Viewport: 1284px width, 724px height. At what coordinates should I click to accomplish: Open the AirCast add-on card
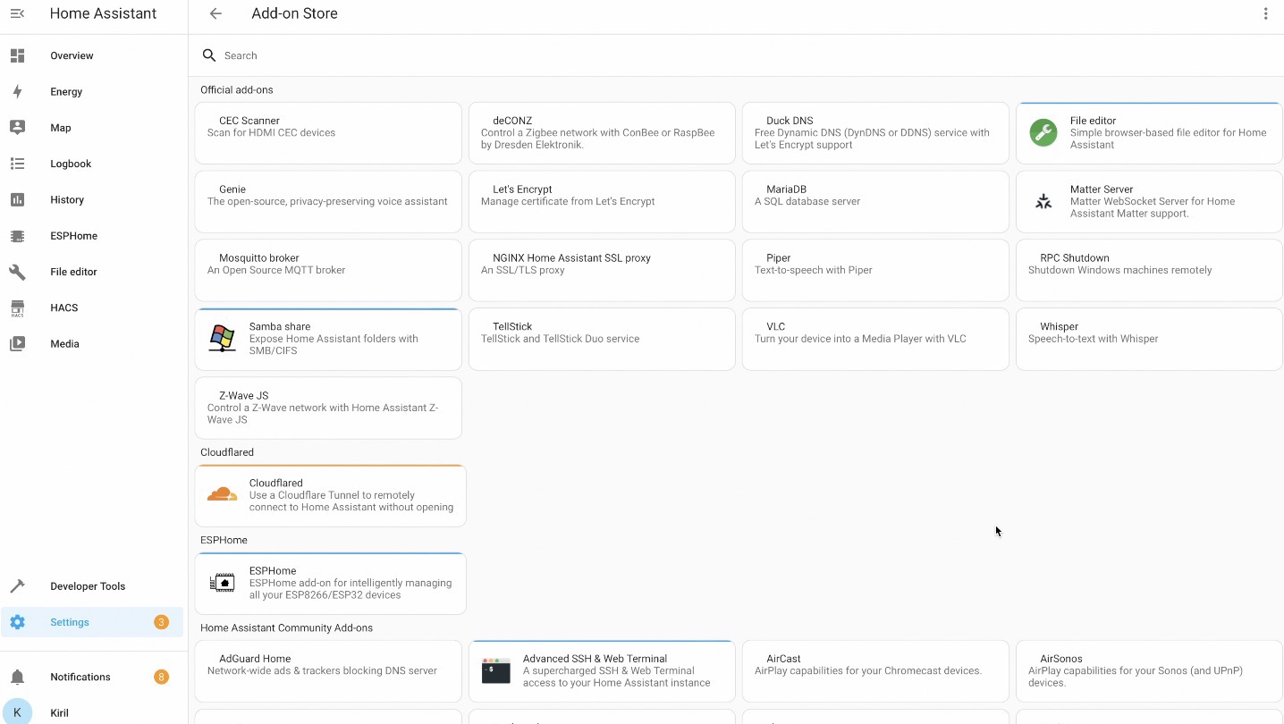coord(875,671)
